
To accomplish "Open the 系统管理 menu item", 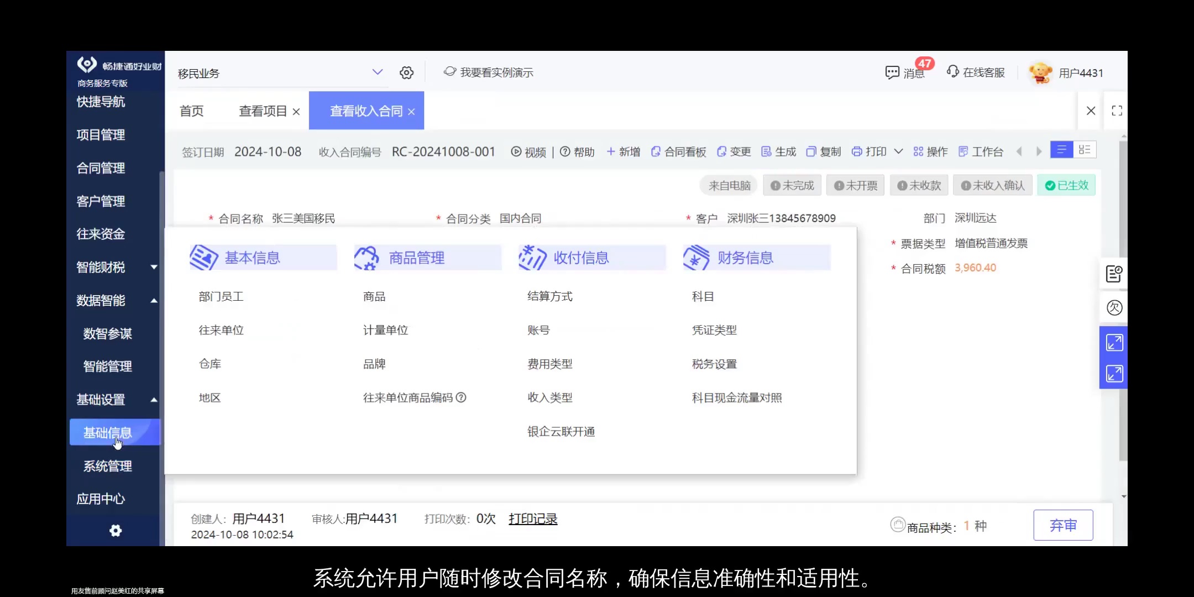I will (107, 465).
